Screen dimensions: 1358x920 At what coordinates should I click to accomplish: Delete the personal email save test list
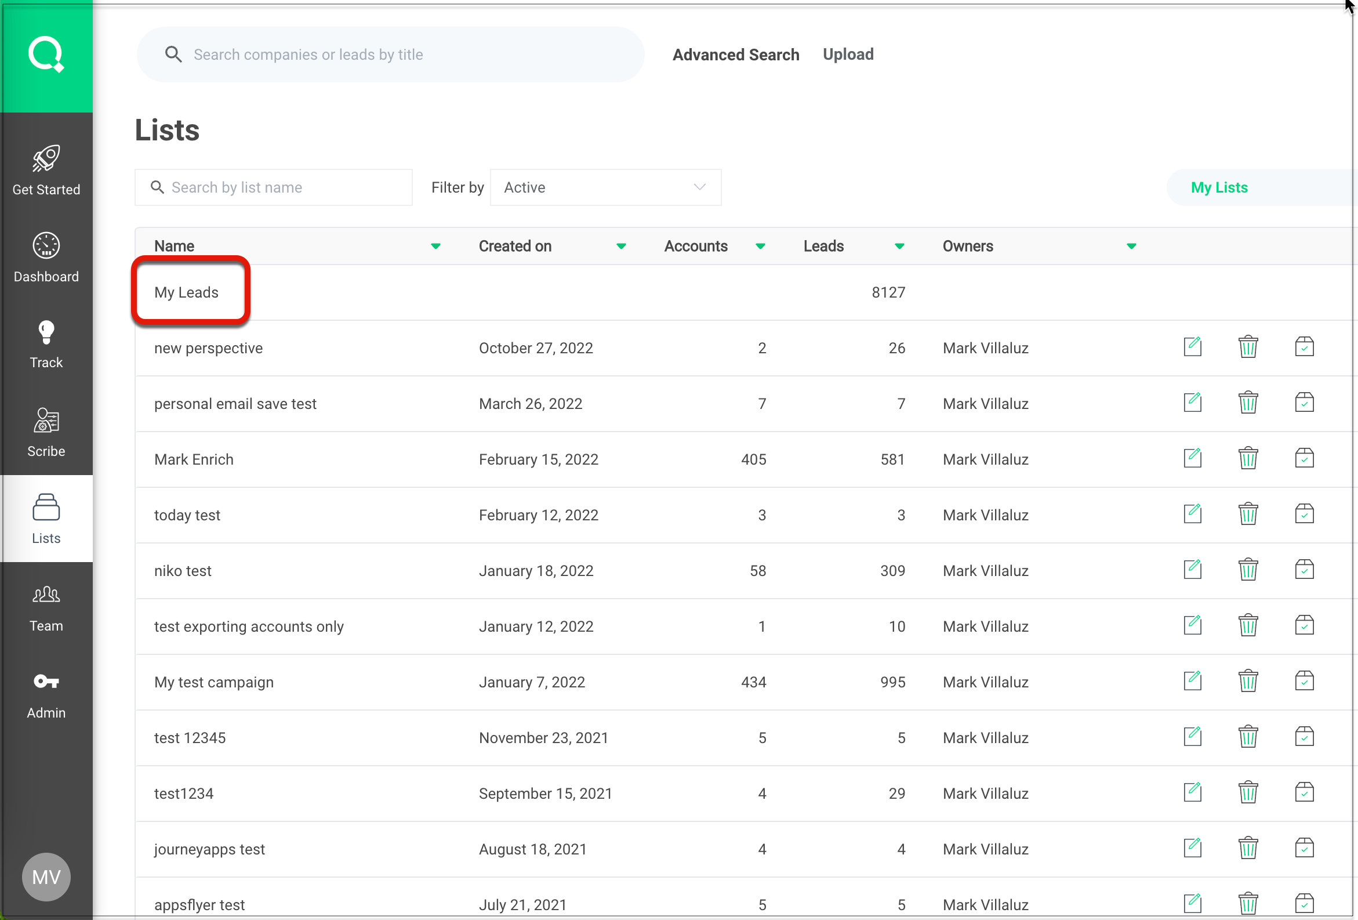(x=1248, y=402)
